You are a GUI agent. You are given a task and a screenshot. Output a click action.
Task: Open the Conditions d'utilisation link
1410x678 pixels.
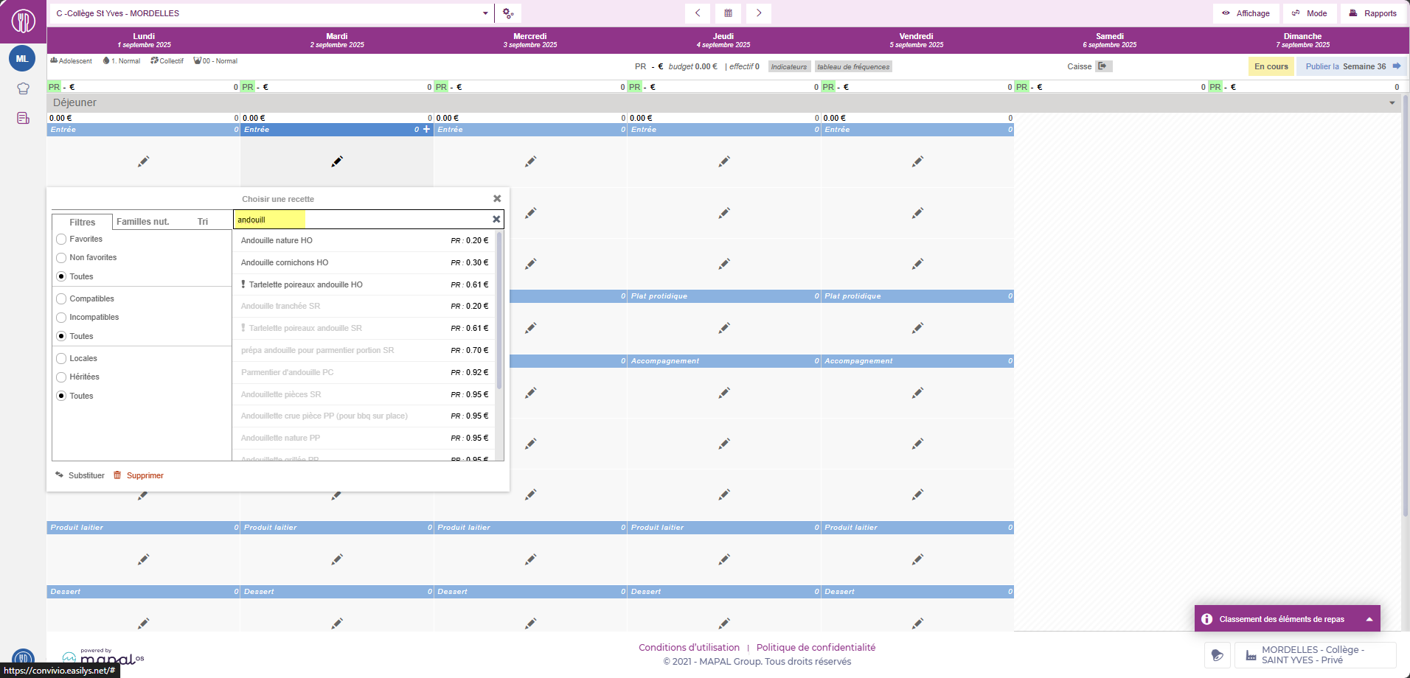tap(689, 647)
